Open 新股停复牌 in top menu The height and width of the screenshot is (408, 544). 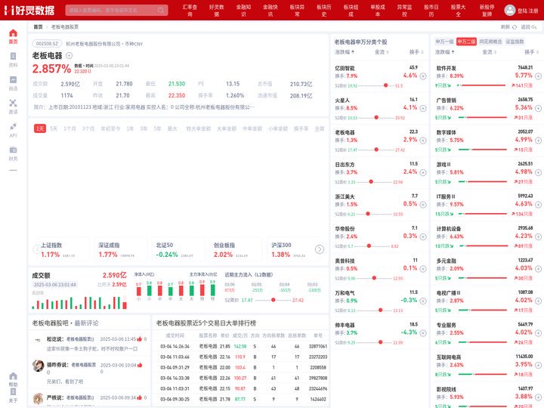487,11
